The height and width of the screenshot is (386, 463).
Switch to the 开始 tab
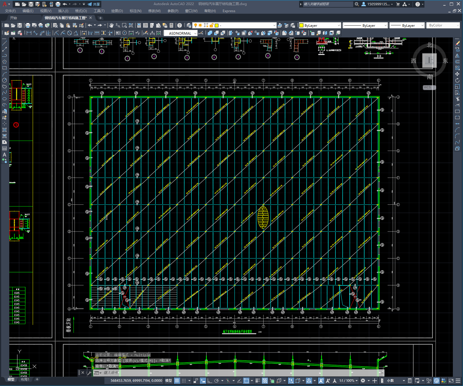click(14, 18)
